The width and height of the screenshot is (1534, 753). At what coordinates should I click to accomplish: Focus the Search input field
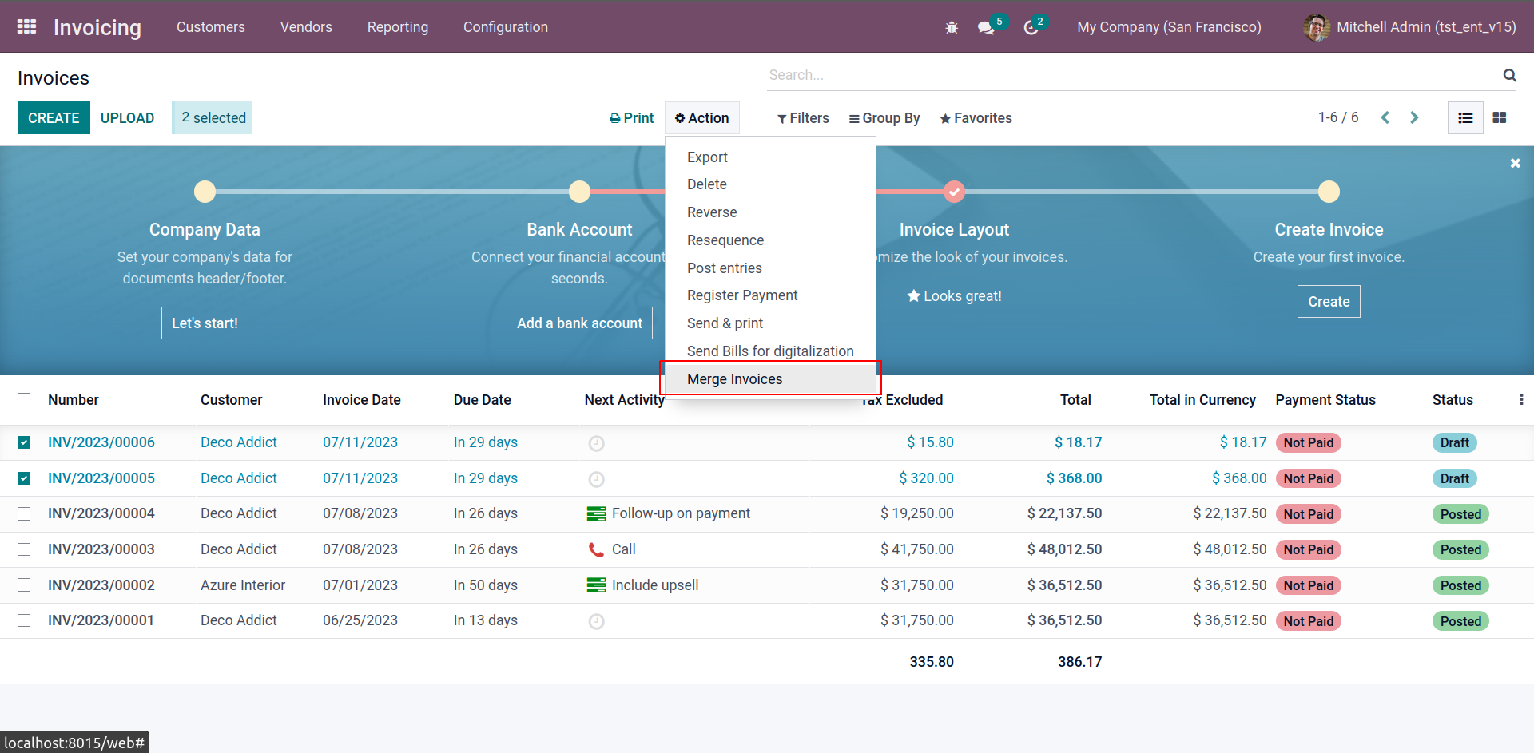point(1131,75)
